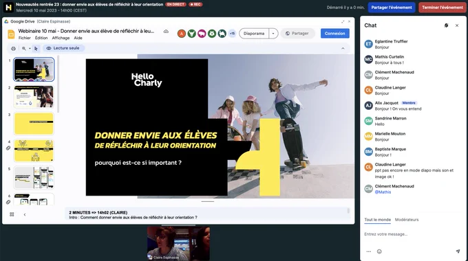Screen dimensions: 468x261
Task: Click the +15 more collaborators badge
Action: (x=232, y=34)
